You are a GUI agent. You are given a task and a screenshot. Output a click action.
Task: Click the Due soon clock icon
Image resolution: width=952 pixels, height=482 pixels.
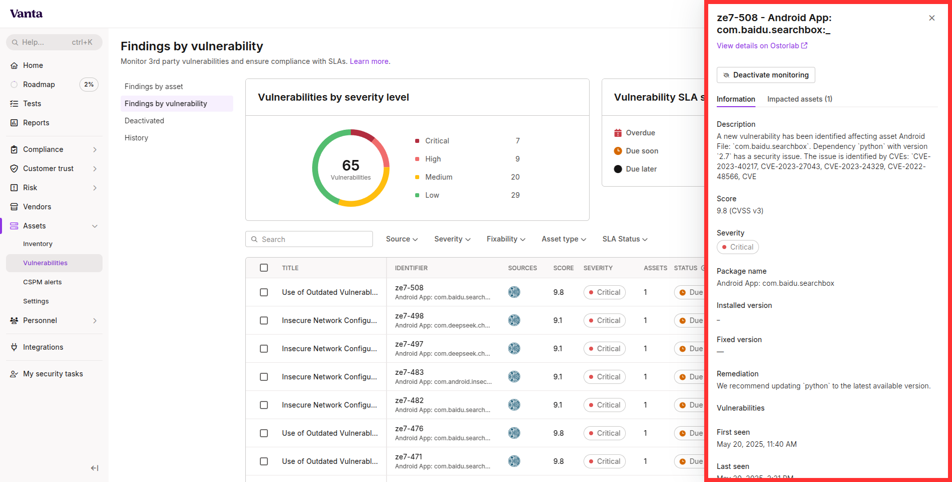point(618,151)
